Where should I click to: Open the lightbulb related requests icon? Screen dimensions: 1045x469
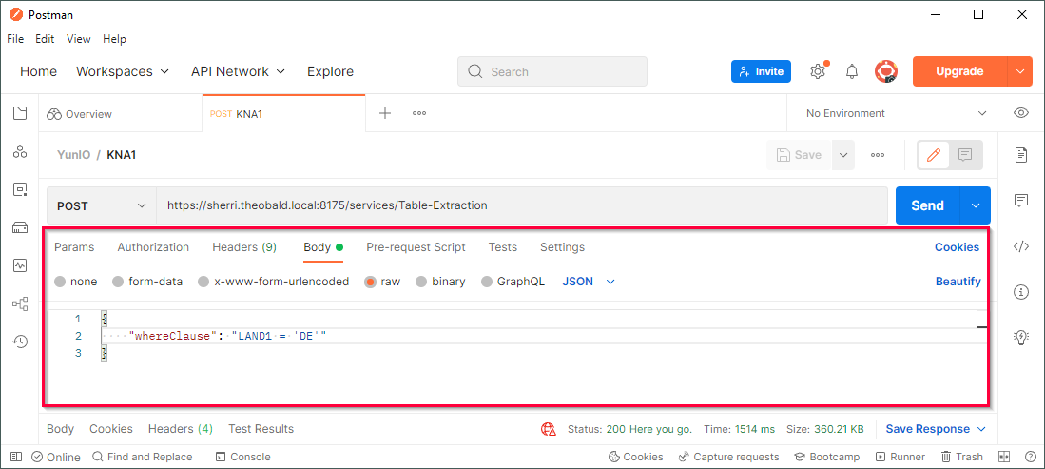[x=1020, y=337]
